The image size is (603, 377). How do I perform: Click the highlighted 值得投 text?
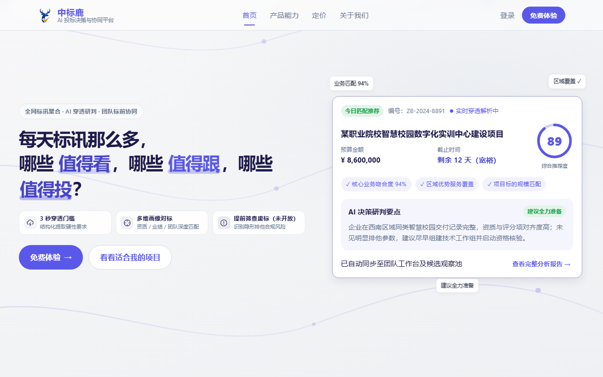tap(46, 189)
